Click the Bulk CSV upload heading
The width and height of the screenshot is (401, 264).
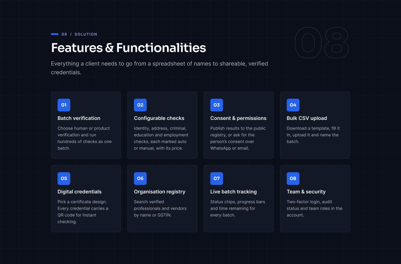[x=307, y=118]
